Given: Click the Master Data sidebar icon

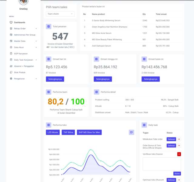Looking at the screenshot, I should pyautogui.click(x=11, y=41).
